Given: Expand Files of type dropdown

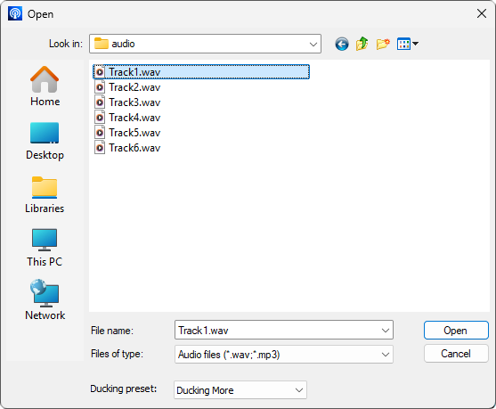Looking at the screenshot, I should point(386,355).
